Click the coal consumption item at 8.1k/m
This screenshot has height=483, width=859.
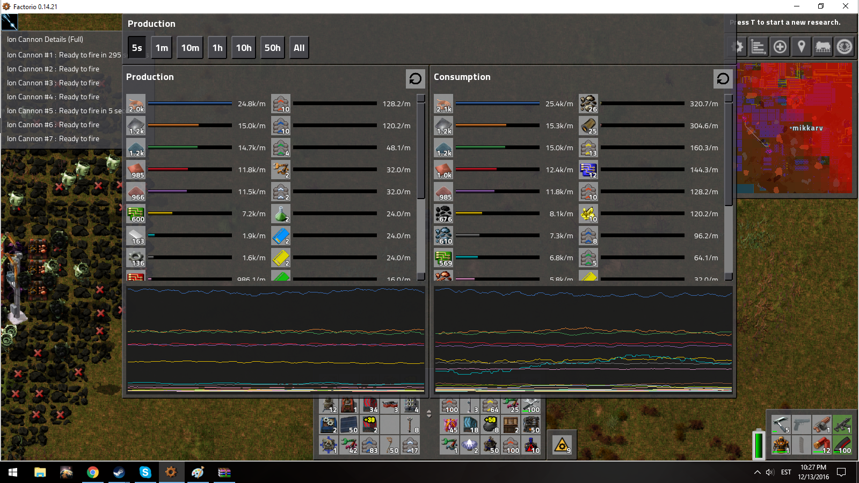(443, 214)
